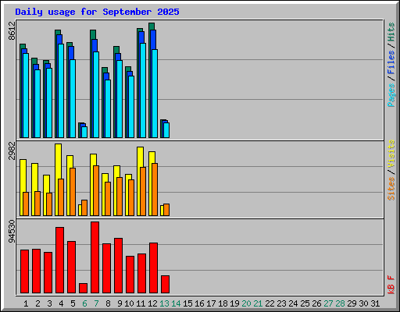400x312 pixels.
Task: Click day 15 on the x-axis
Action: point(187,303)
